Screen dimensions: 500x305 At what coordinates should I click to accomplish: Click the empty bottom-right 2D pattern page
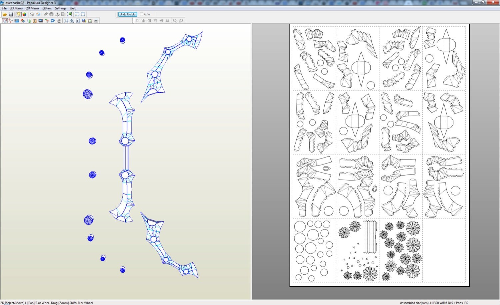[444, 250]
